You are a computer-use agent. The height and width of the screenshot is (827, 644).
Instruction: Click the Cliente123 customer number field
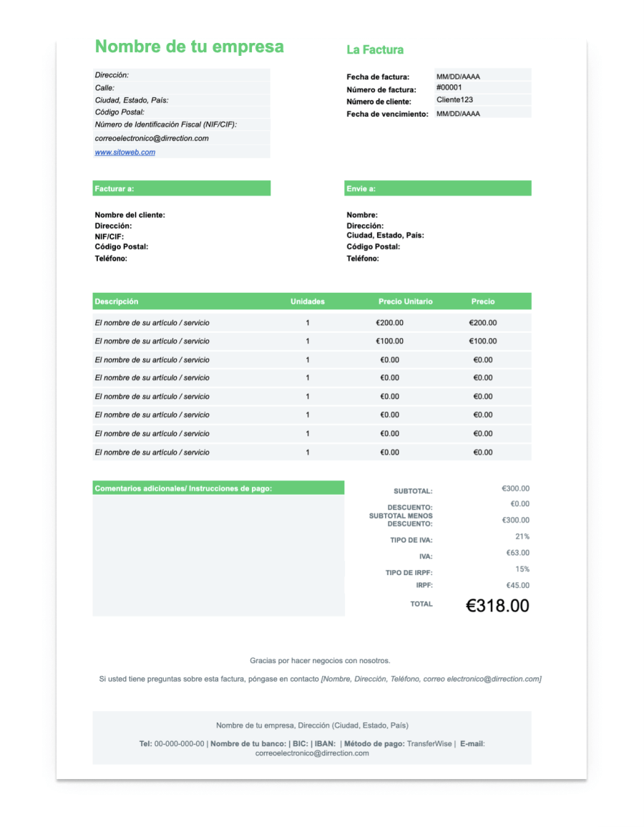coord(454,100)
